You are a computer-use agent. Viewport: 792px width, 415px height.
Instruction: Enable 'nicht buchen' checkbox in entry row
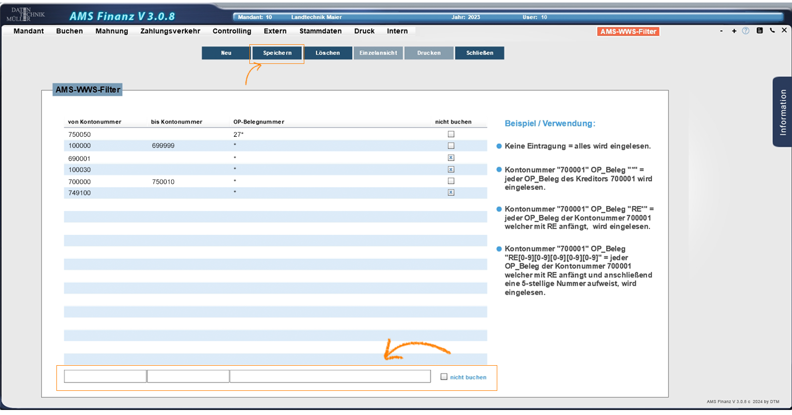click(444, 377)
